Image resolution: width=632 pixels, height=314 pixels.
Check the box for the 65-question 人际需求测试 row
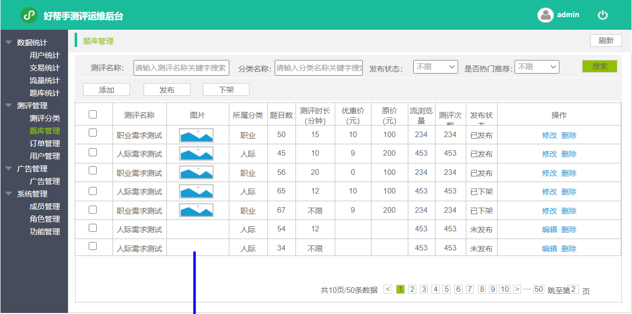click(93, 191)
